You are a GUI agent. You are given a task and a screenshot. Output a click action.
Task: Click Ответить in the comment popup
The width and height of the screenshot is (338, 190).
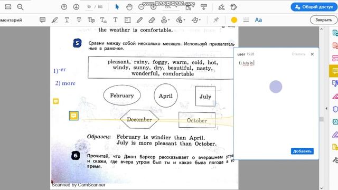click(298, 54)
